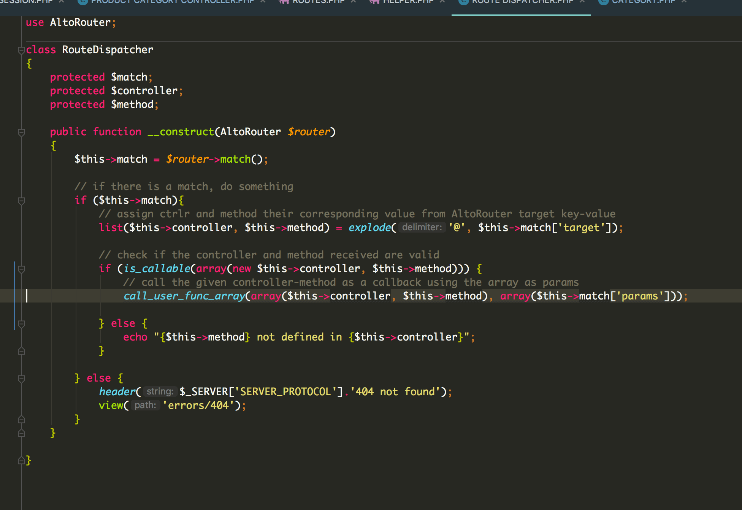Click fold end marker of class closing brace
Viewport: 742px width, 510px height.
point(22,461)
